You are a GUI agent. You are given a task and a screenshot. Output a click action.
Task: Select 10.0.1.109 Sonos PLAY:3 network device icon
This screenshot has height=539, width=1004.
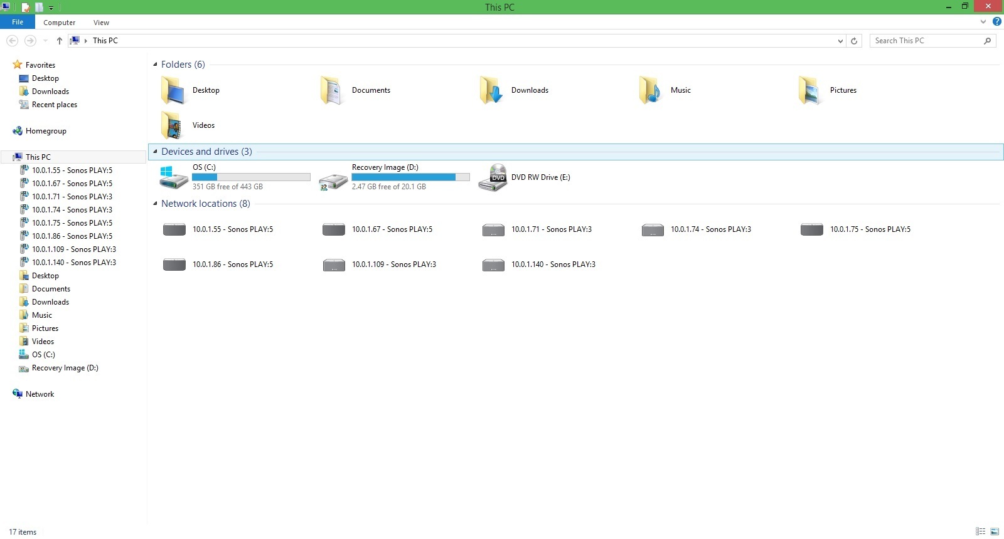[334, 265]
